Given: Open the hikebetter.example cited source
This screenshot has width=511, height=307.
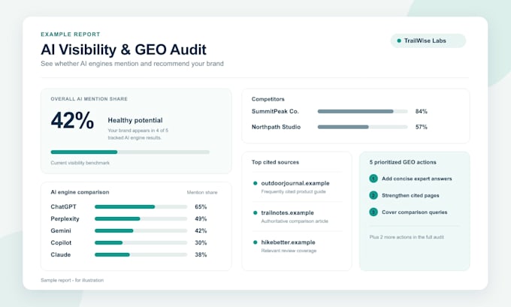Looking at the screenshot, I should point(288,242).
